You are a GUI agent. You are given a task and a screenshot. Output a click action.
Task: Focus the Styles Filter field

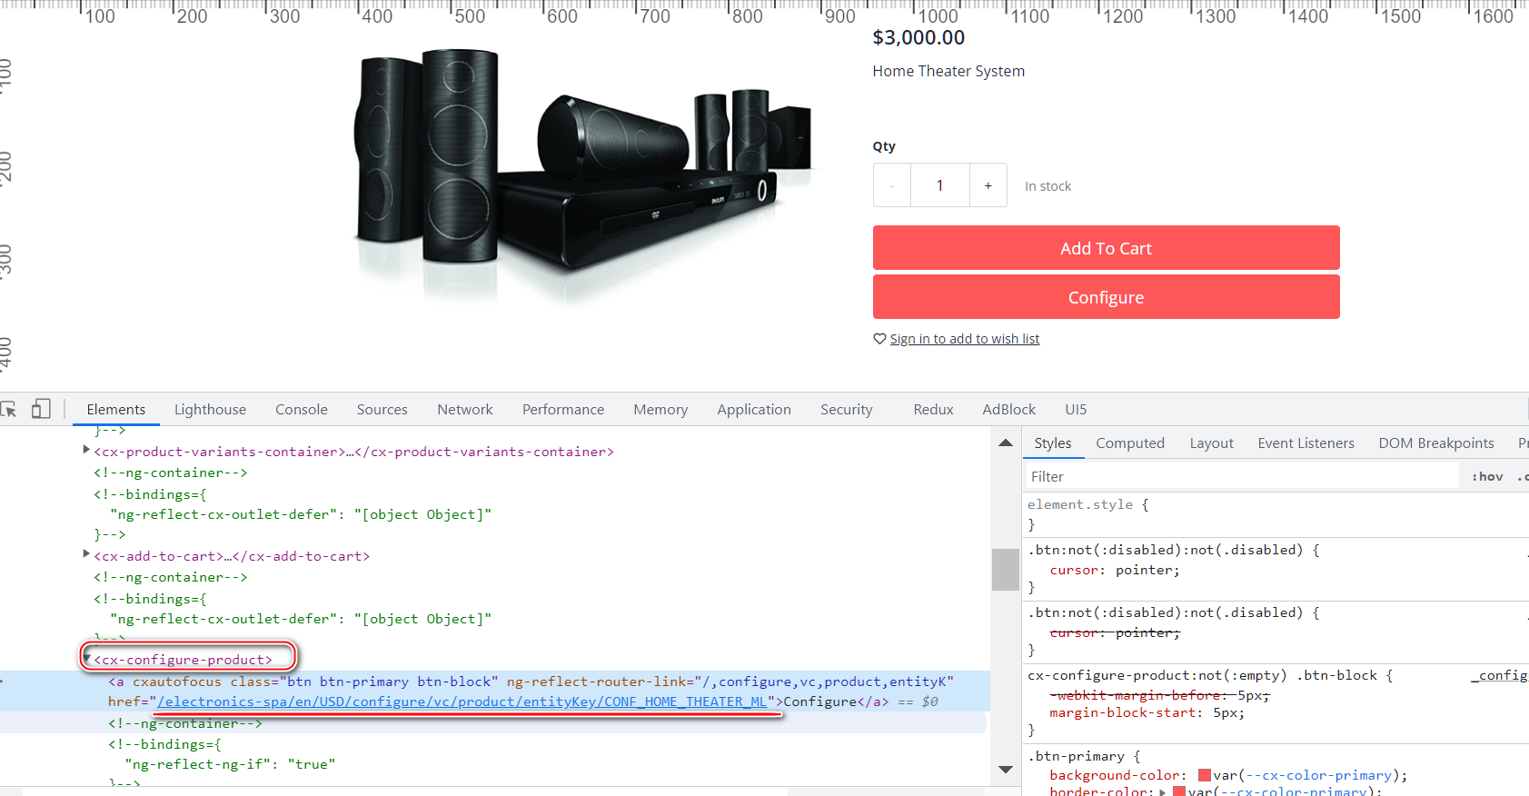point(1242,476)
